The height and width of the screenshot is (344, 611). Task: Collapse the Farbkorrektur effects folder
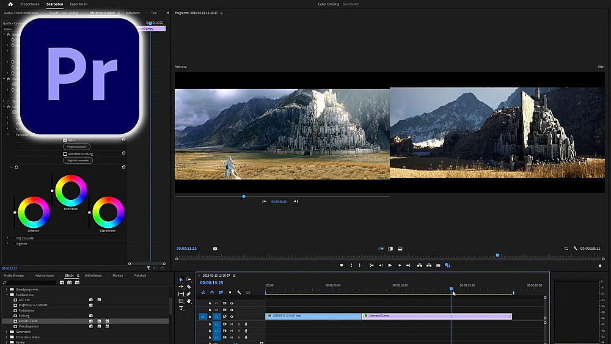point(7,295)
